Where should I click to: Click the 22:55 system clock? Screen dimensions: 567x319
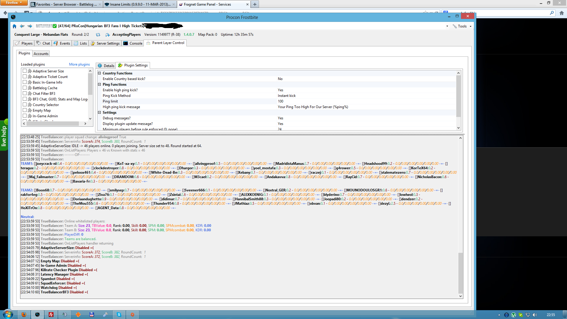tap(551, 315)
